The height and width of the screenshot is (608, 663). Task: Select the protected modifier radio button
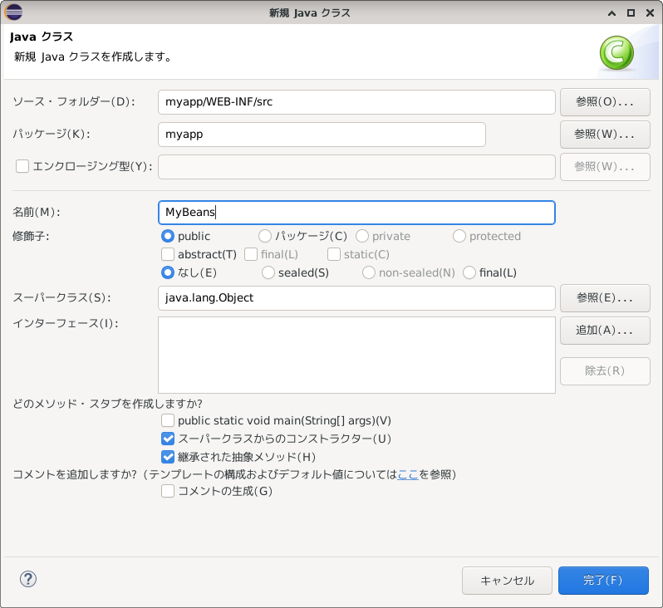(459, 236)
